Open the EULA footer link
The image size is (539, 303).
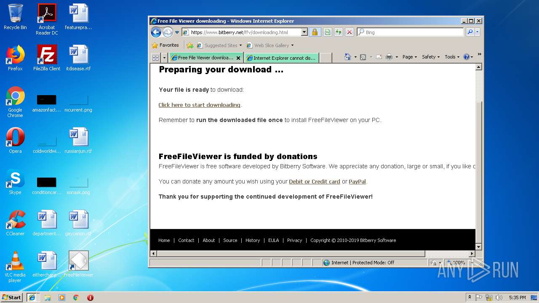coord(274,240)
